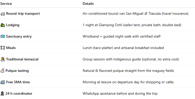The image size is (195, 99).
Task: Click the Traditional temazcal label
Action: coord(22,59)
